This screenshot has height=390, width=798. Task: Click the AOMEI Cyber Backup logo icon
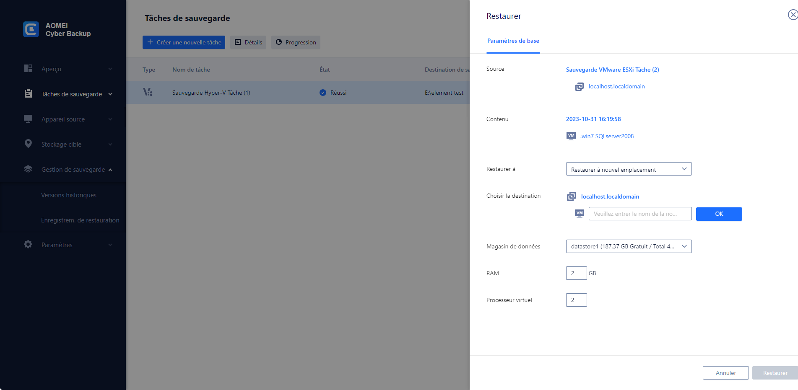[31, 29]
